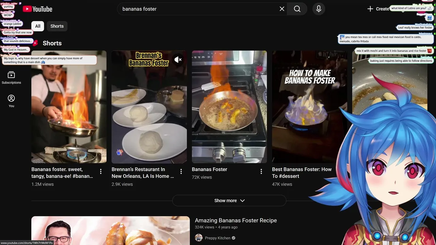The image size is (436, 245).
Task: Open 'Best Bananas Foster: How To #dessert' title
Action: click(302, 173)
